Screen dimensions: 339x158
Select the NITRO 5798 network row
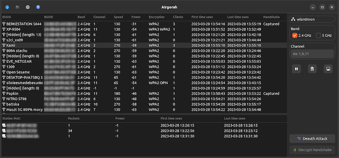coord(144,99)
